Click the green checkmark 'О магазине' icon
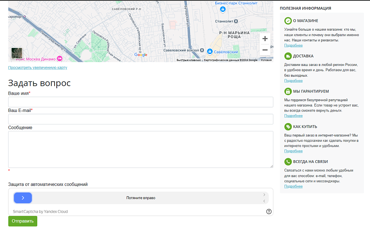 (288, 21)
